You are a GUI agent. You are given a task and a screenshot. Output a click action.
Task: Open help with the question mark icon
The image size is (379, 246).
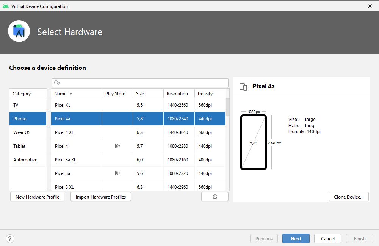[10, 238]
